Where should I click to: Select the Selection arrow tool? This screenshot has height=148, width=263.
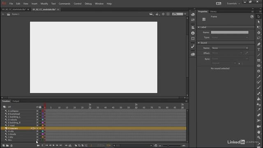(258, 16)
